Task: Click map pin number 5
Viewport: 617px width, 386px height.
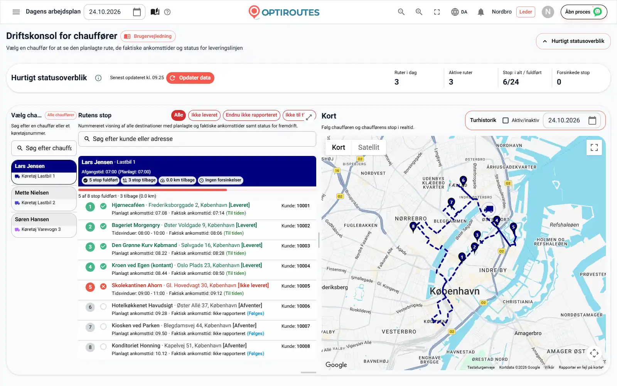Action: pos(513,228)
